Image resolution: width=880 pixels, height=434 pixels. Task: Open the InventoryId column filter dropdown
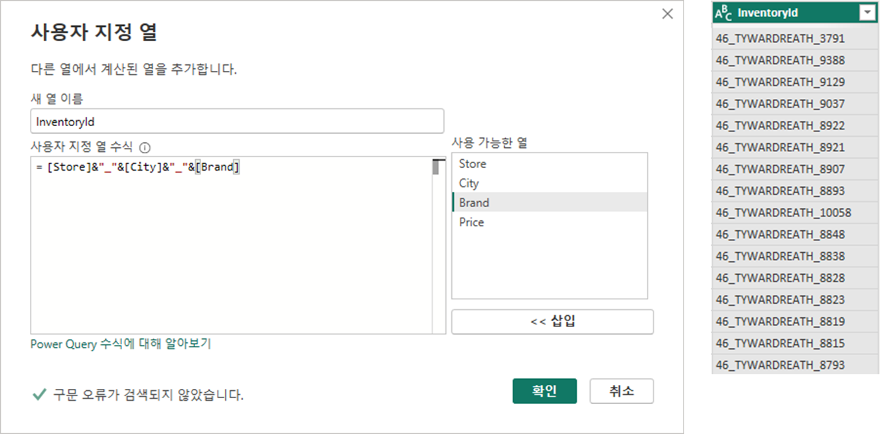(866, 13)
